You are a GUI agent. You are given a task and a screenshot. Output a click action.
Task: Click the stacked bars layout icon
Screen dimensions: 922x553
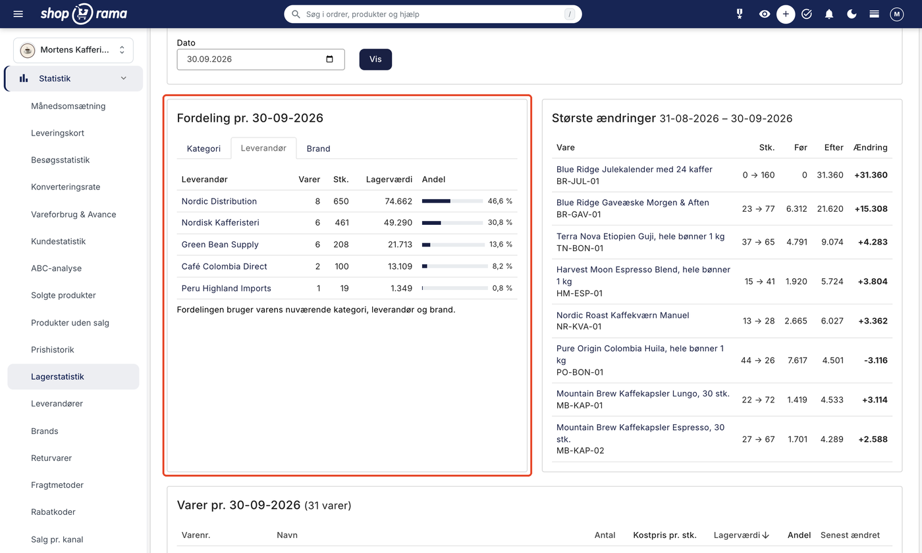(x=874, y=14)
